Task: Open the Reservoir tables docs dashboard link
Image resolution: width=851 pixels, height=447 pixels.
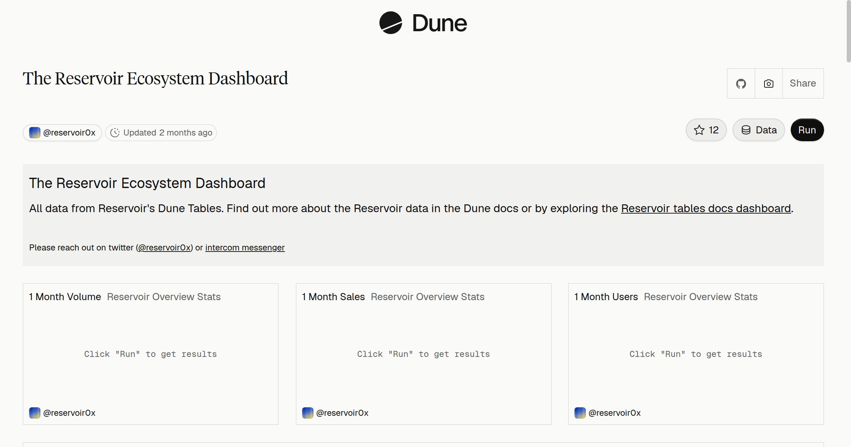Action: point(706,208)
